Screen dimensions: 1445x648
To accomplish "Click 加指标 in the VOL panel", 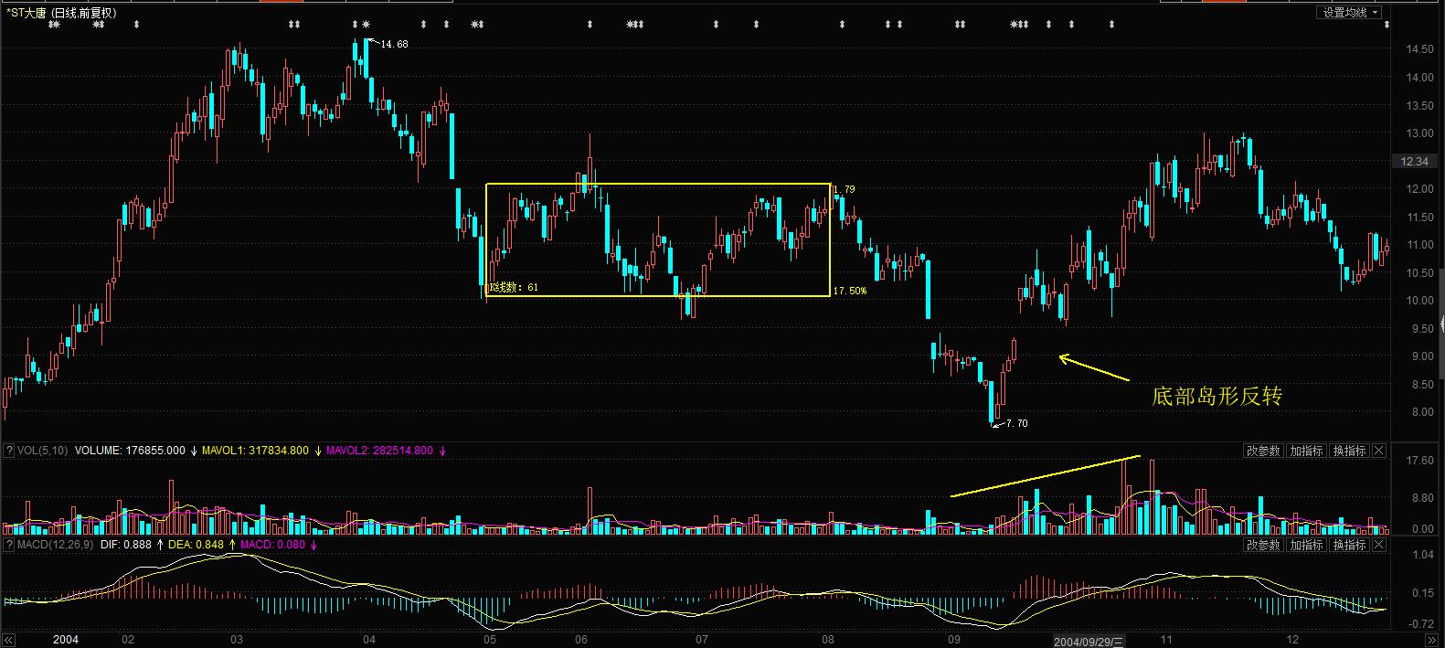I will (1306, 451).
